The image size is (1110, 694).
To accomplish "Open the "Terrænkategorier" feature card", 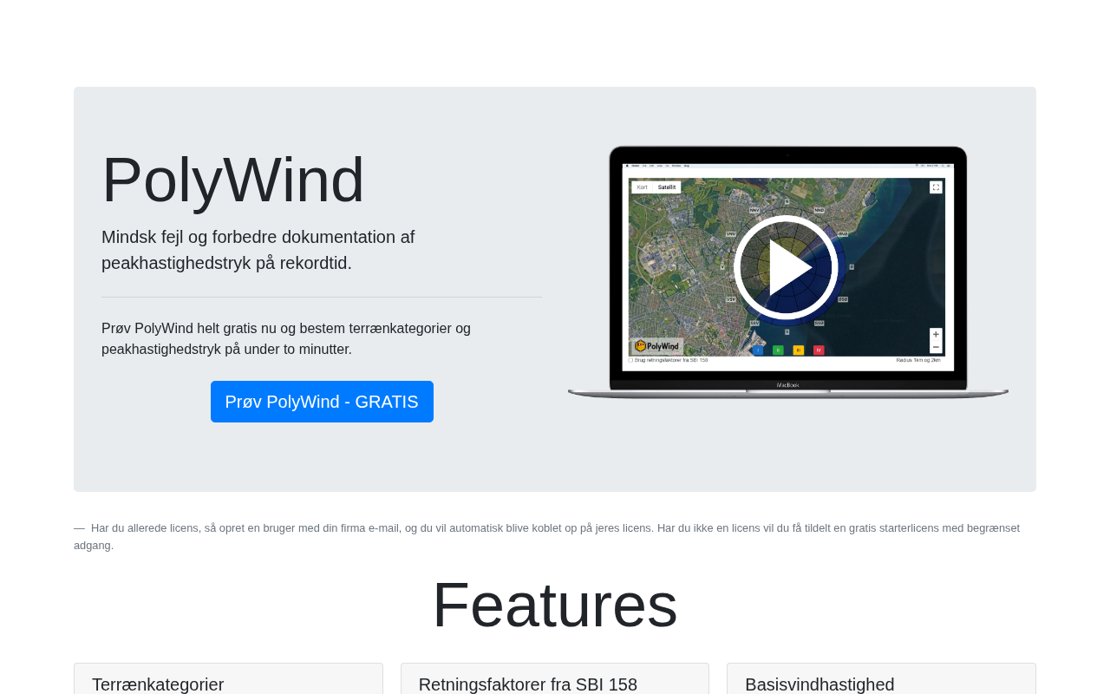I will [x=228, y=679].
